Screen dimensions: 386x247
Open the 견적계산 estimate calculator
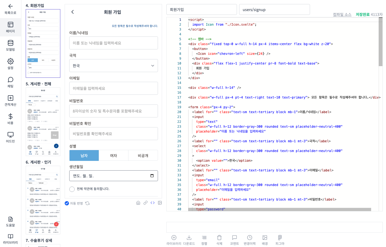[x=10, y=101]
